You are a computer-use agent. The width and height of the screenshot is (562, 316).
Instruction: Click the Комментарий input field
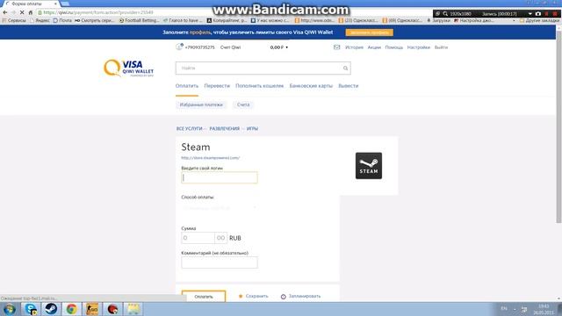coord(220,262)
